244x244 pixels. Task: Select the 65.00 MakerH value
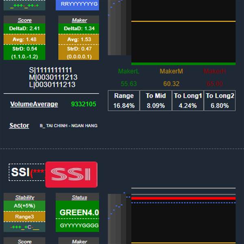coord(214,84)
